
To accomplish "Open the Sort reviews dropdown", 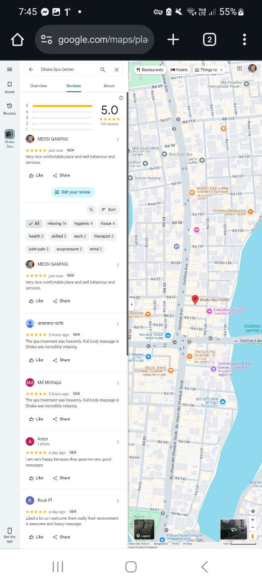I will [x=109, y=210].
